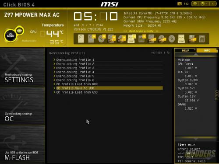The width and height of the screenshot is (219, 164).
Task: Click the HOT KEY button
Action: point(157,52)
